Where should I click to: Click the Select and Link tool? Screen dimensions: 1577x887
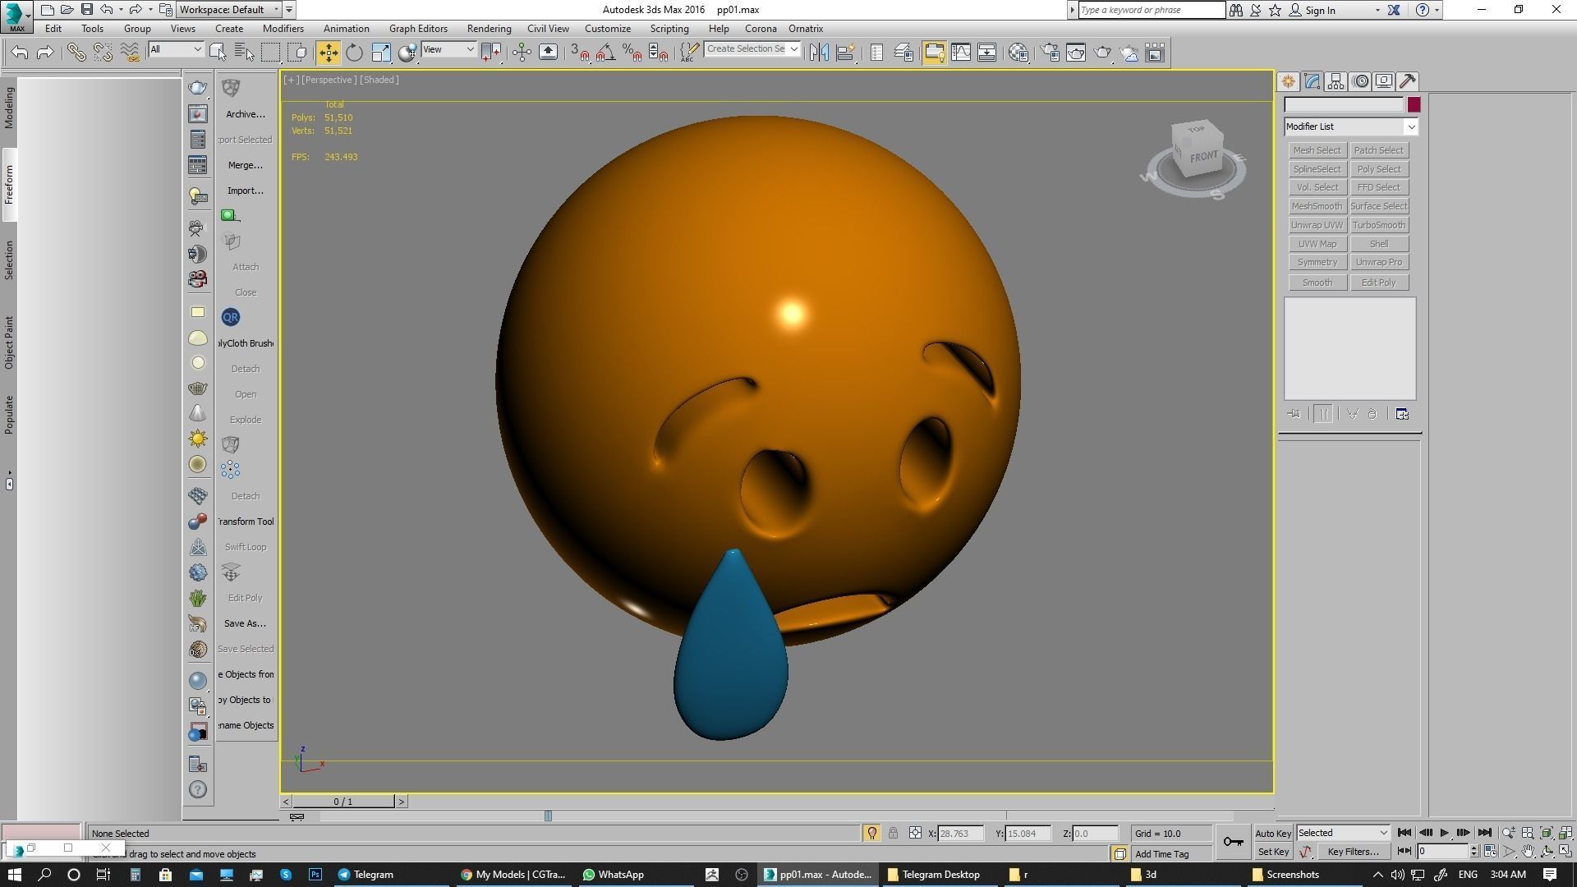pos(76,53)
